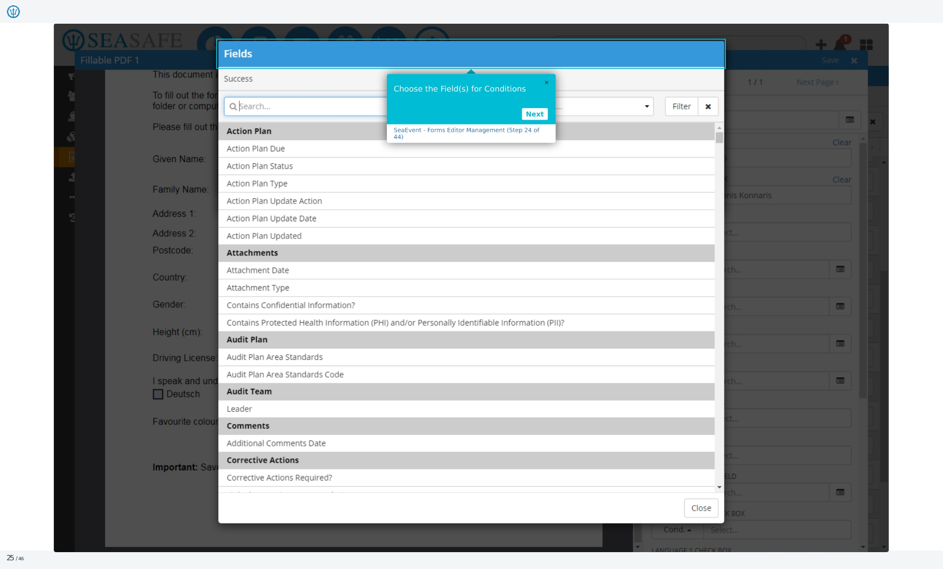This screenshot has height=569, width=943.
Task: Select the Audit Plan Area Standards field
Action: [x=466, y=357]
